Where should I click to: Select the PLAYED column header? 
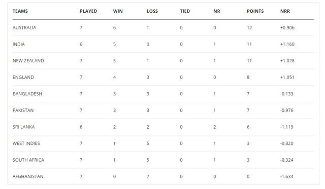pos(88,11)
